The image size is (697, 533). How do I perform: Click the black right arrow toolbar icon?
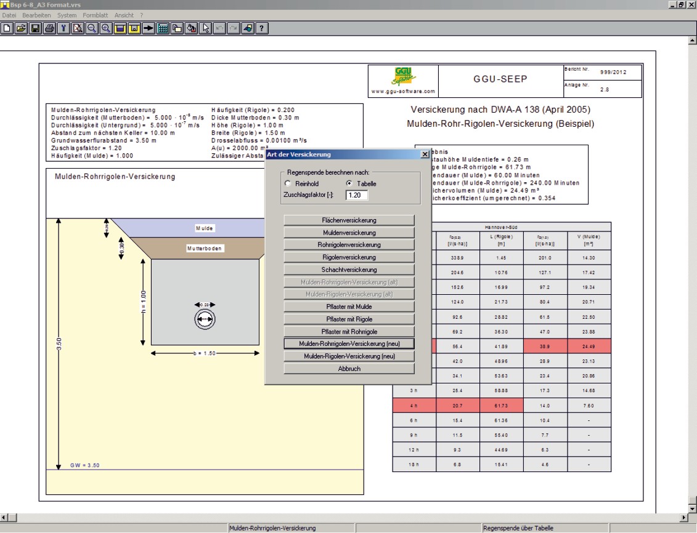[x=148, y=28]
